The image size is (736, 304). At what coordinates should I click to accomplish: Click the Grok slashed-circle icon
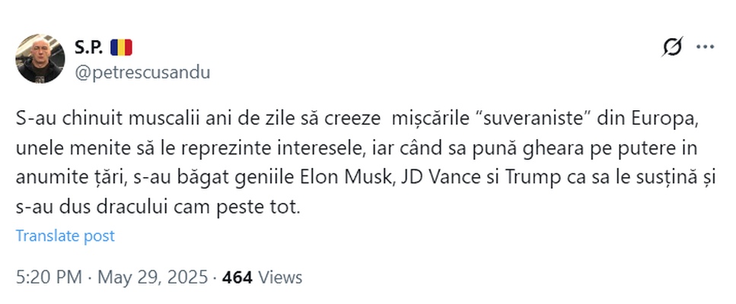pyautogui.click(x=672, y=47)
